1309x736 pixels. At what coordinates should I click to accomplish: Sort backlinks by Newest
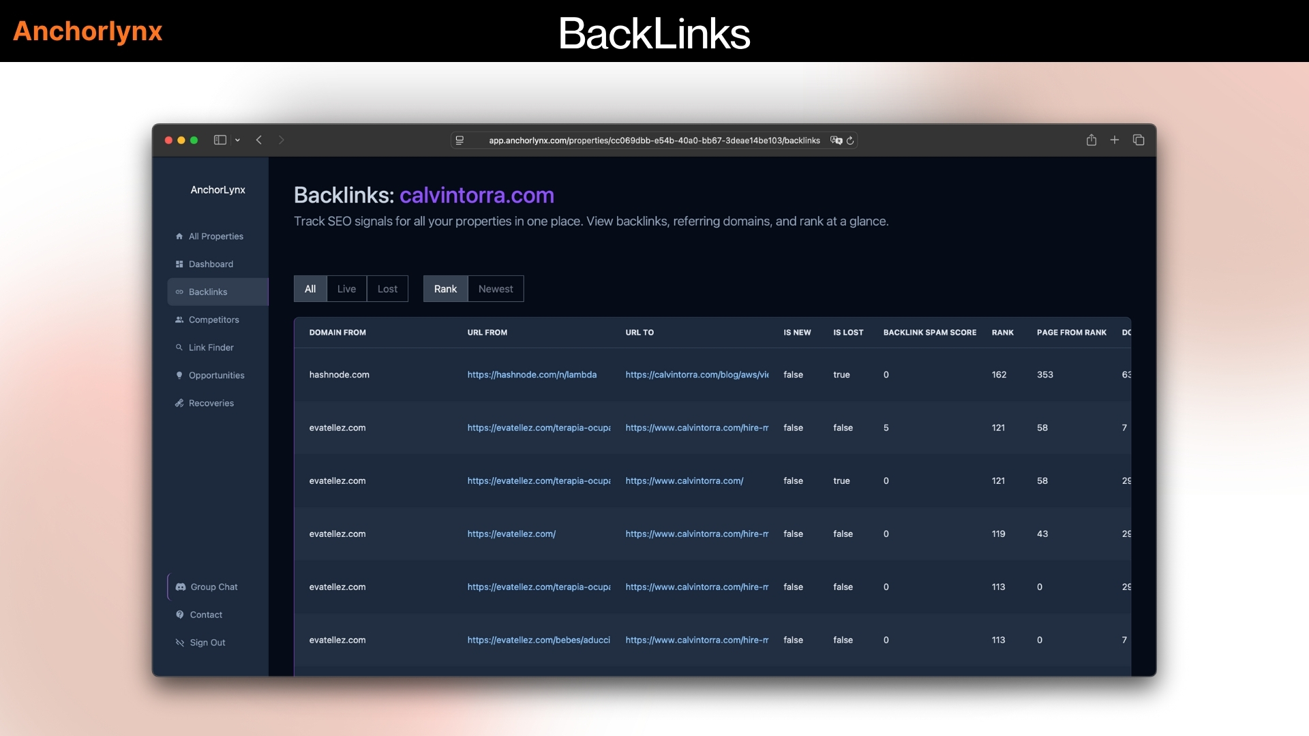(496, 289)
